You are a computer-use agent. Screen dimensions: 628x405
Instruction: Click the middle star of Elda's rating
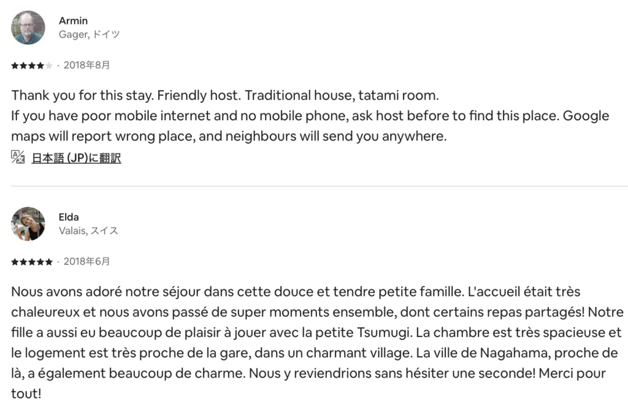click(x=32, y=262)
